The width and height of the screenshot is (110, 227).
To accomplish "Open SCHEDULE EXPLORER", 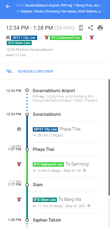I will 35,71.
